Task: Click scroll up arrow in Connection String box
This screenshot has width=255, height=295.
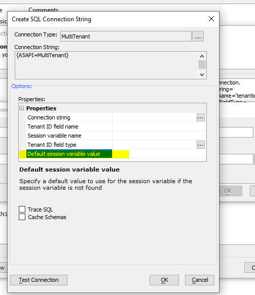Action: pos(202,56)
